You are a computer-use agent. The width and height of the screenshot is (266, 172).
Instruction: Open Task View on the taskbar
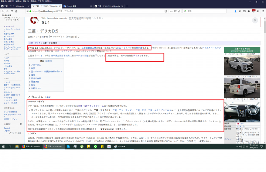10,147
